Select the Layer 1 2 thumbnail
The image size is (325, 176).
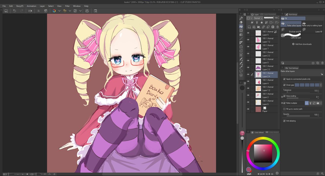pos(258,88)
